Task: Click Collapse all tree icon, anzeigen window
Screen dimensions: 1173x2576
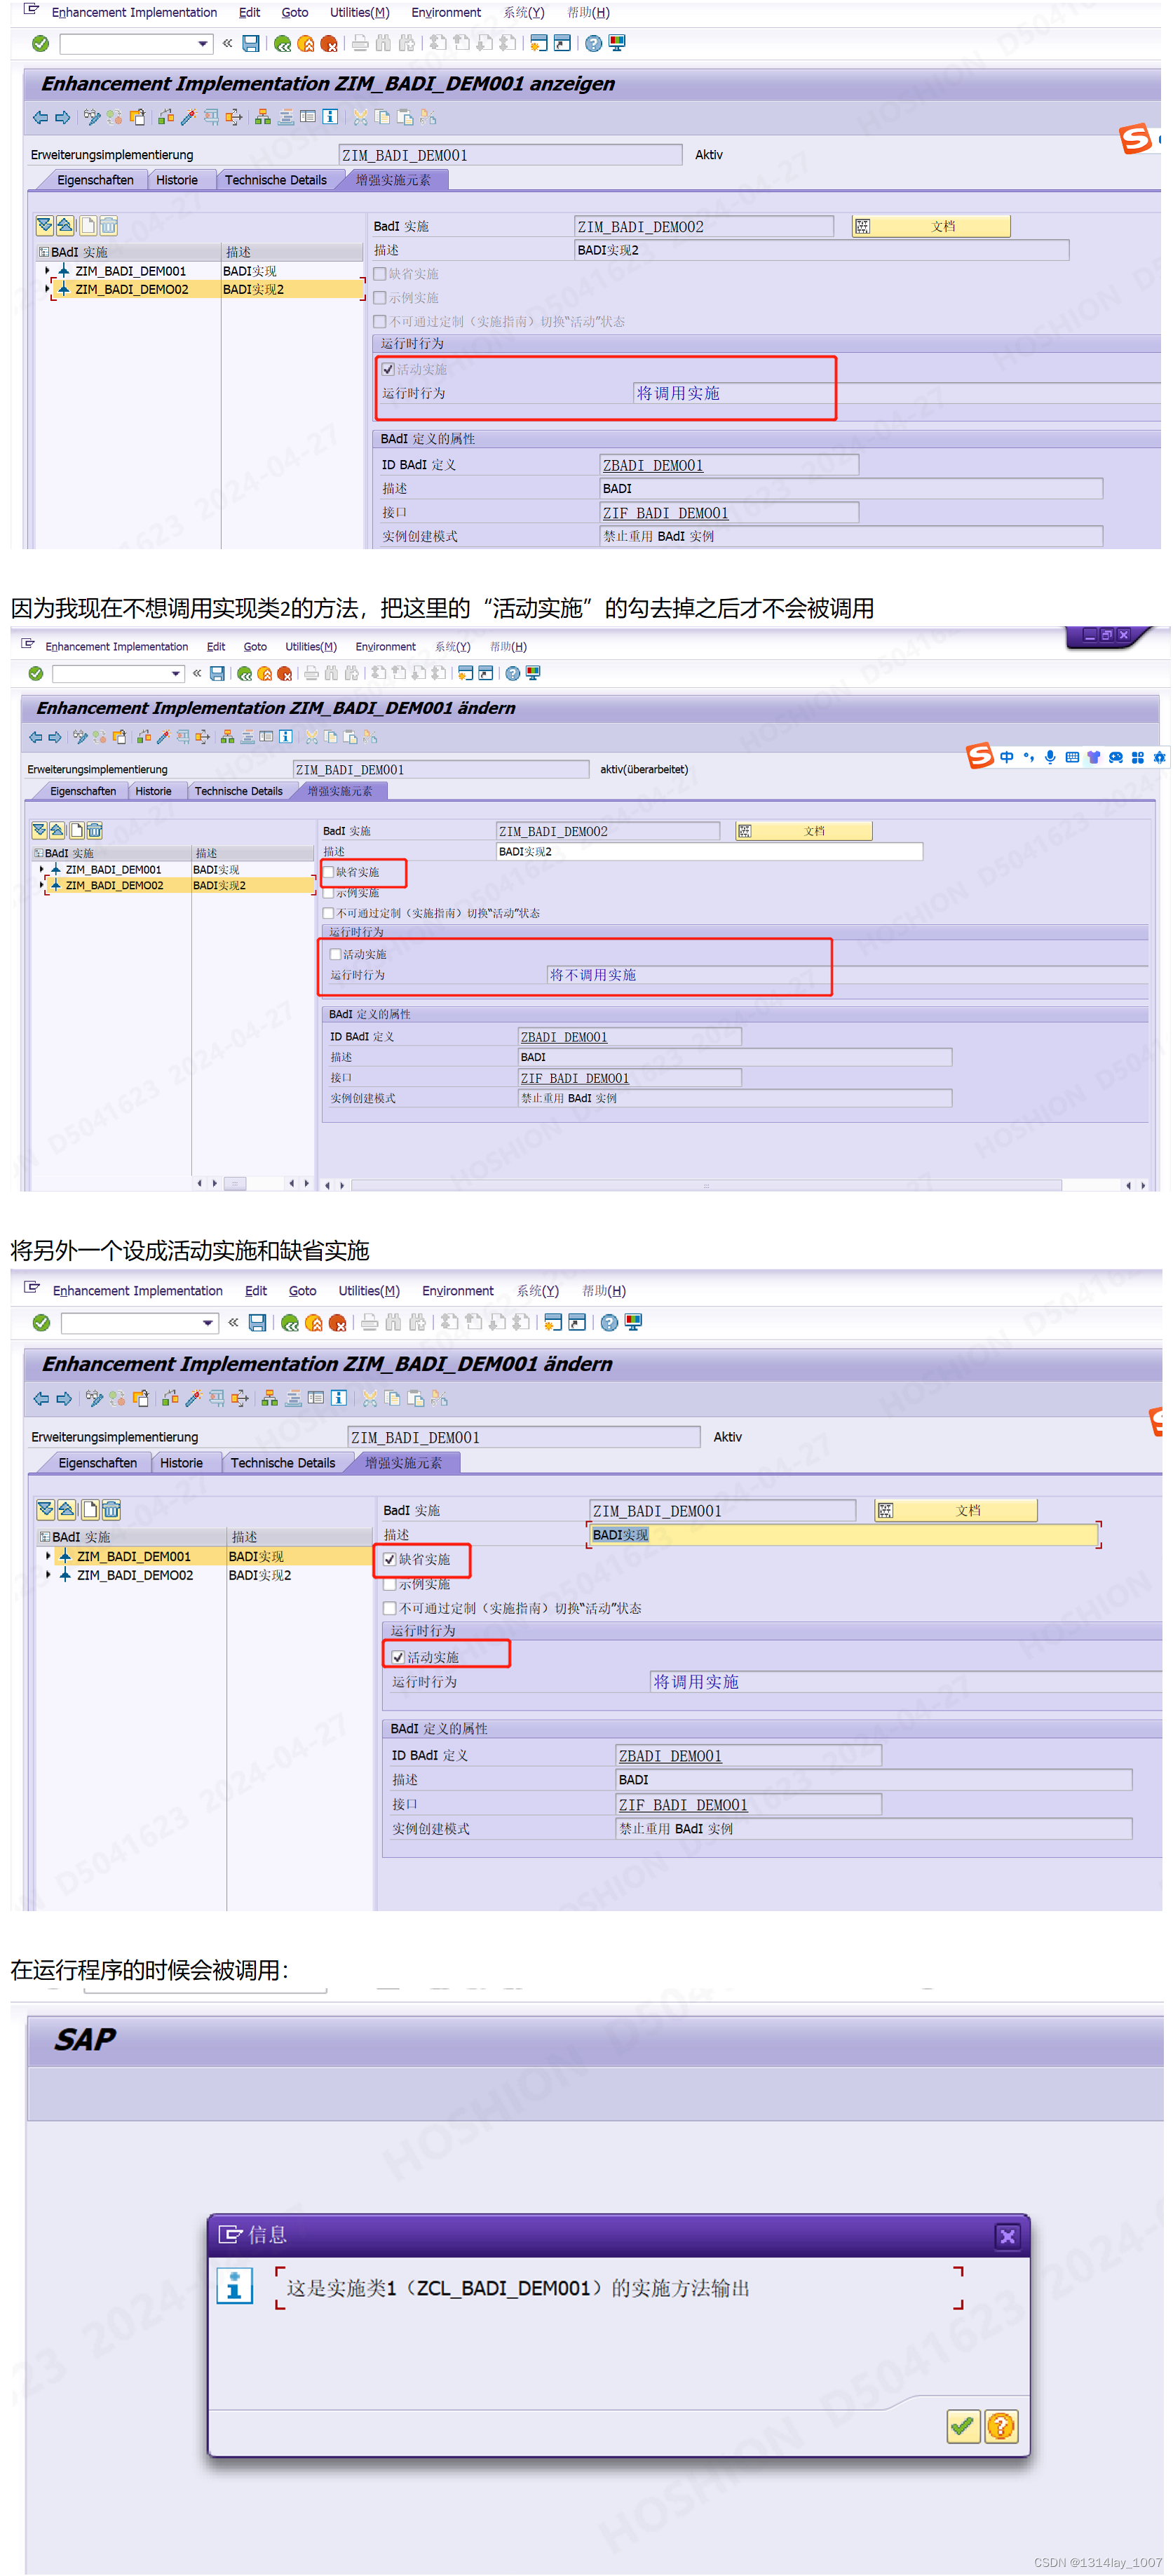Action: (65, 226)
